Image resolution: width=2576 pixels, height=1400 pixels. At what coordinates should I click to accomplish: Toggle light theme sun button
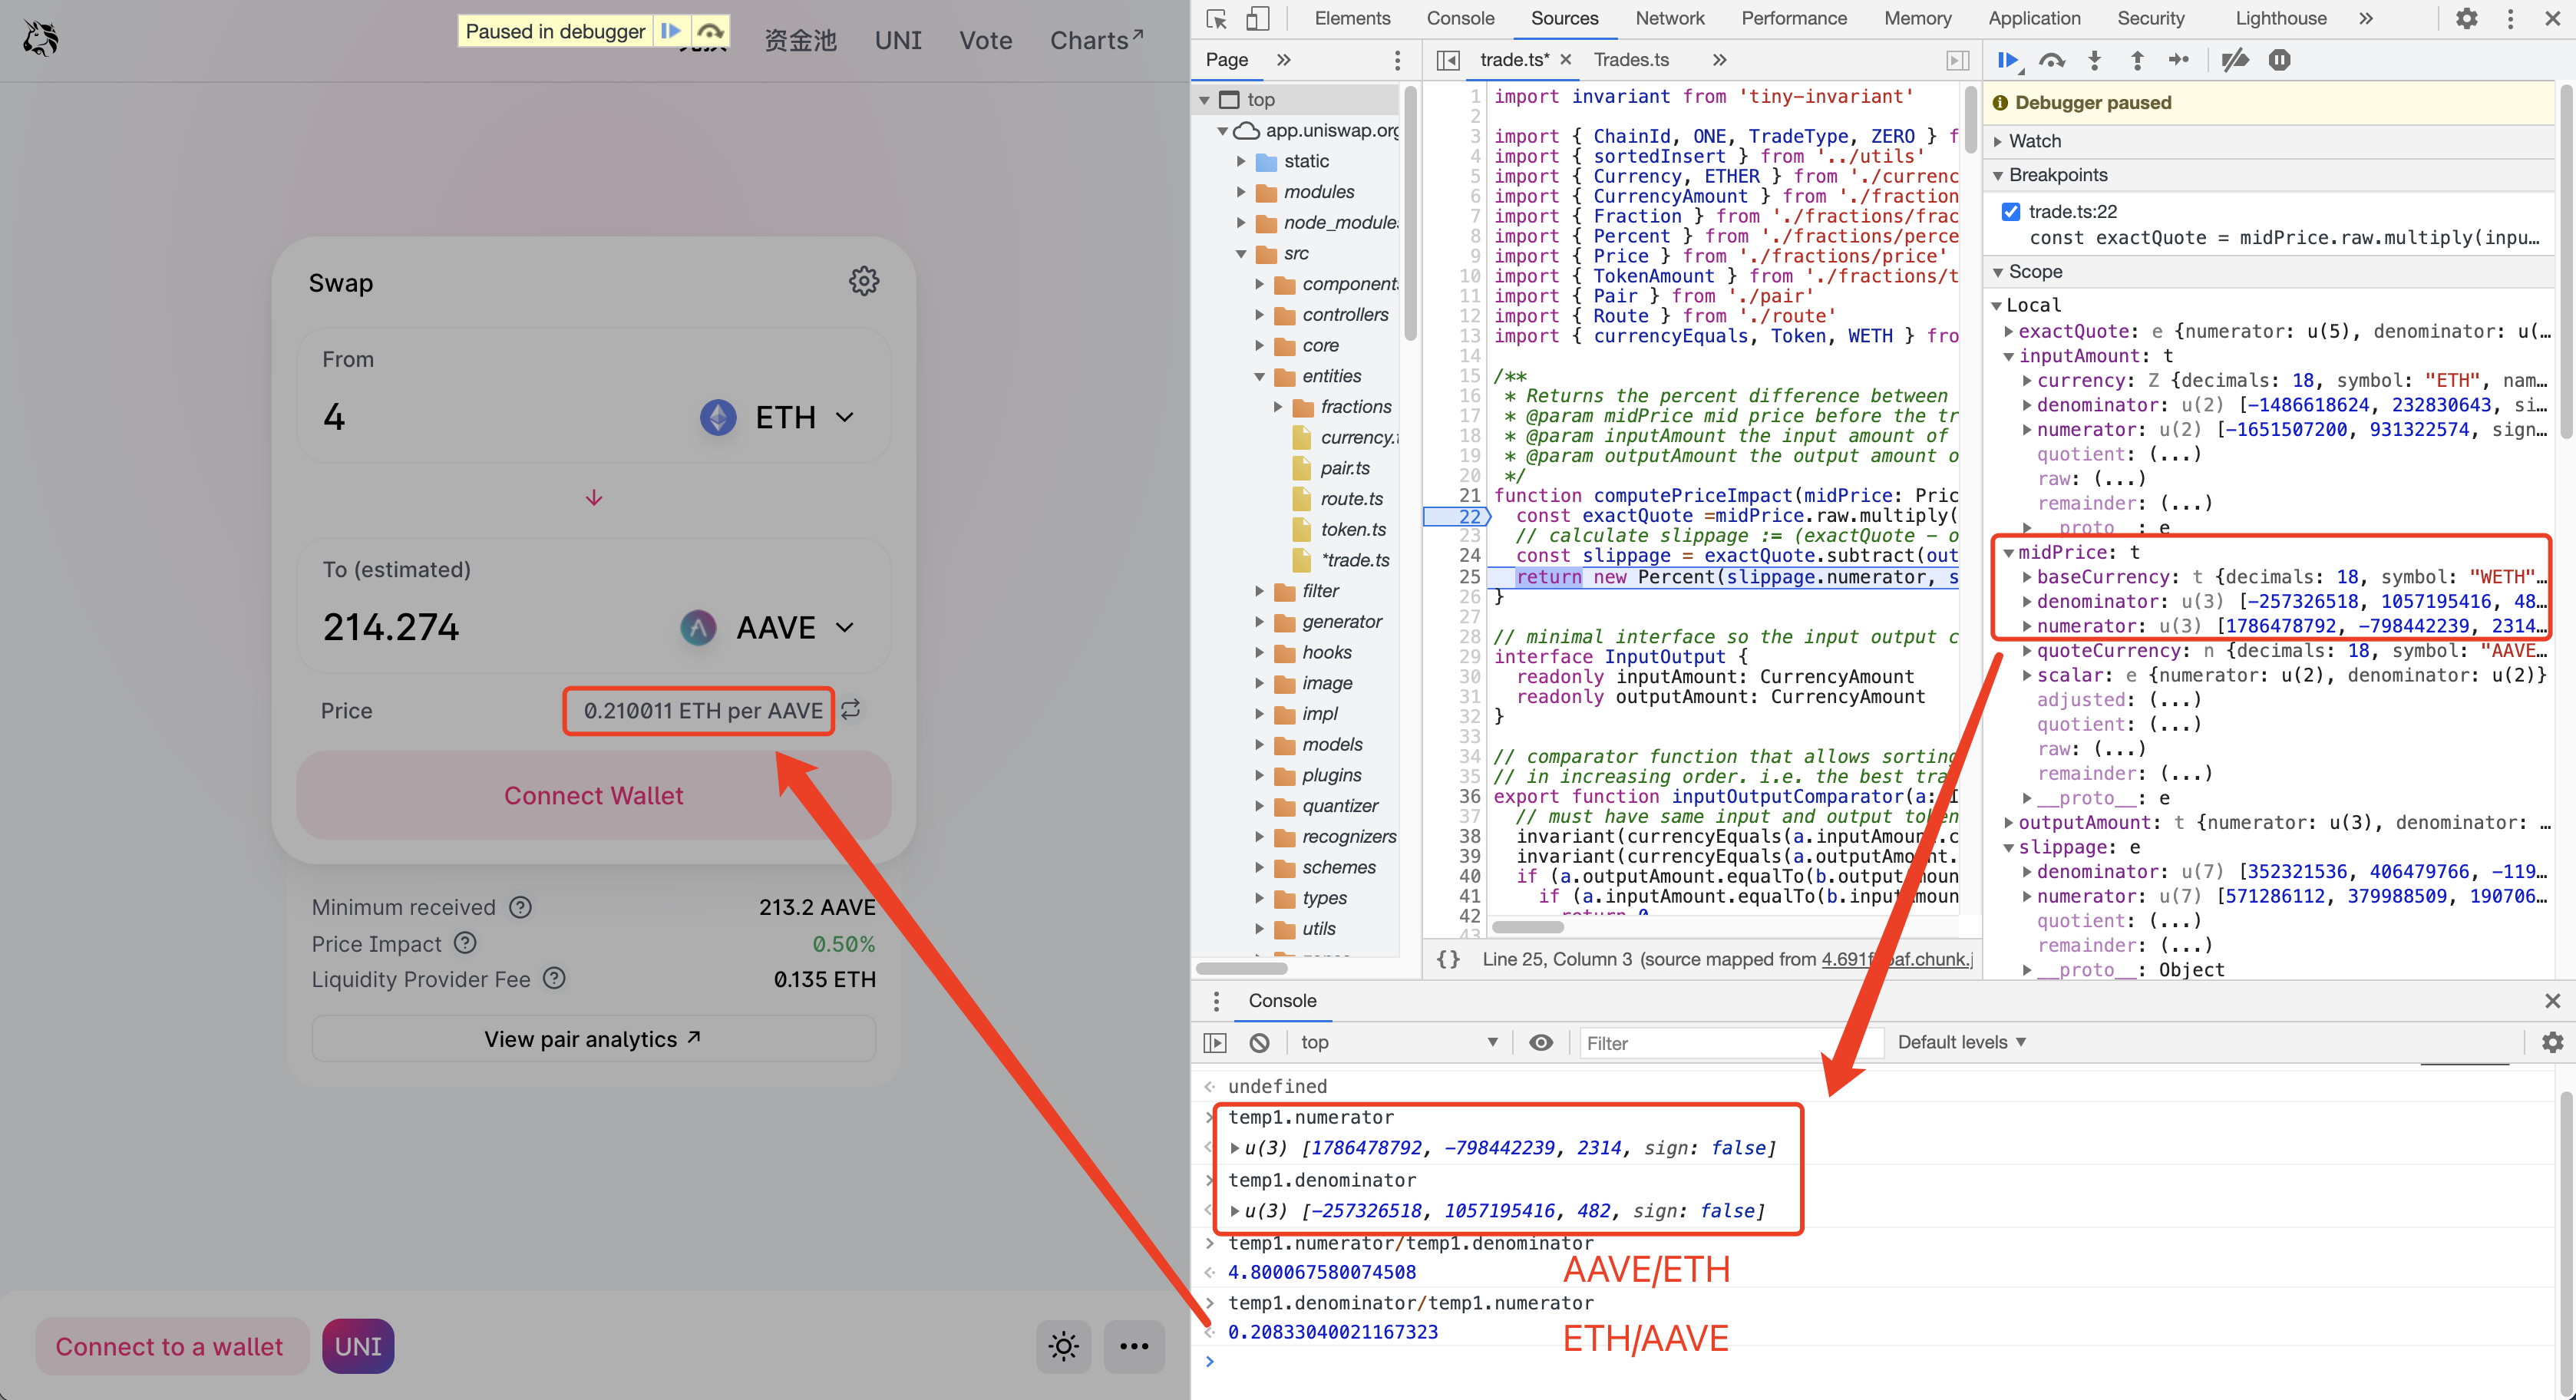(x=1063, y=1346)
